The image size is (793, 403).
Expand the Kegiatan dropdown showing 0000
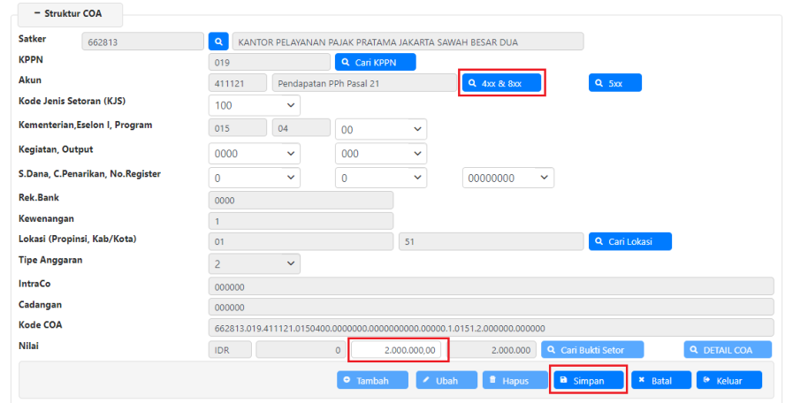tap(254, 153)
